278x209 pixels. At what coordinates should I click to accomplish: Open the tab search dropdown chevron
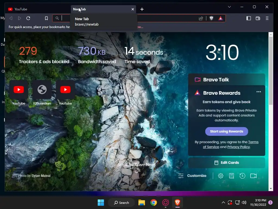coord(229,7)
